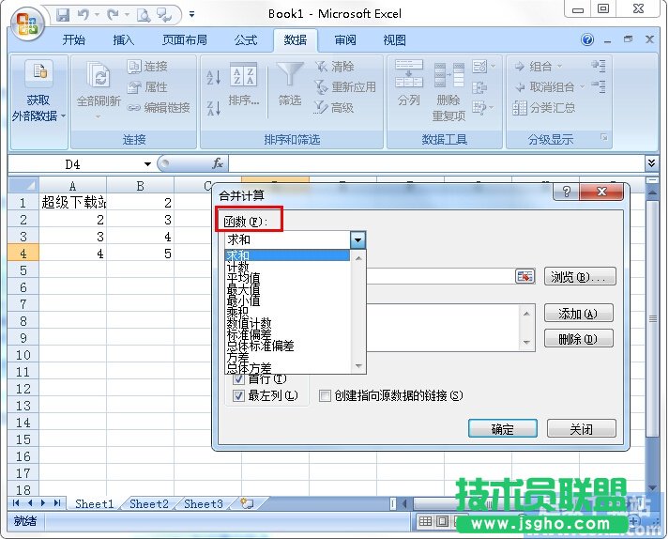Viewport: 669px width, 539px height.
Task: Open the Sheet2 worksheet tab
Action: [148, 504]
